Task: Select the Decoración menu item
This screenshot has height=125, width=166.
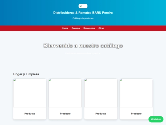Action: click(89, 28)
